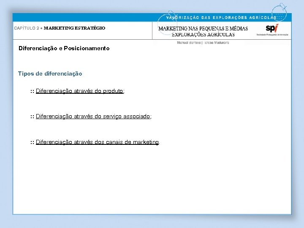Open the link Diferenciação através dos canais de marketing
Screen dimensions: 304x228
[x=98, y=142]
